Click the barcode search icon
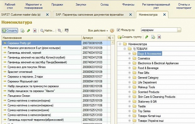 [x=67, y=31]
